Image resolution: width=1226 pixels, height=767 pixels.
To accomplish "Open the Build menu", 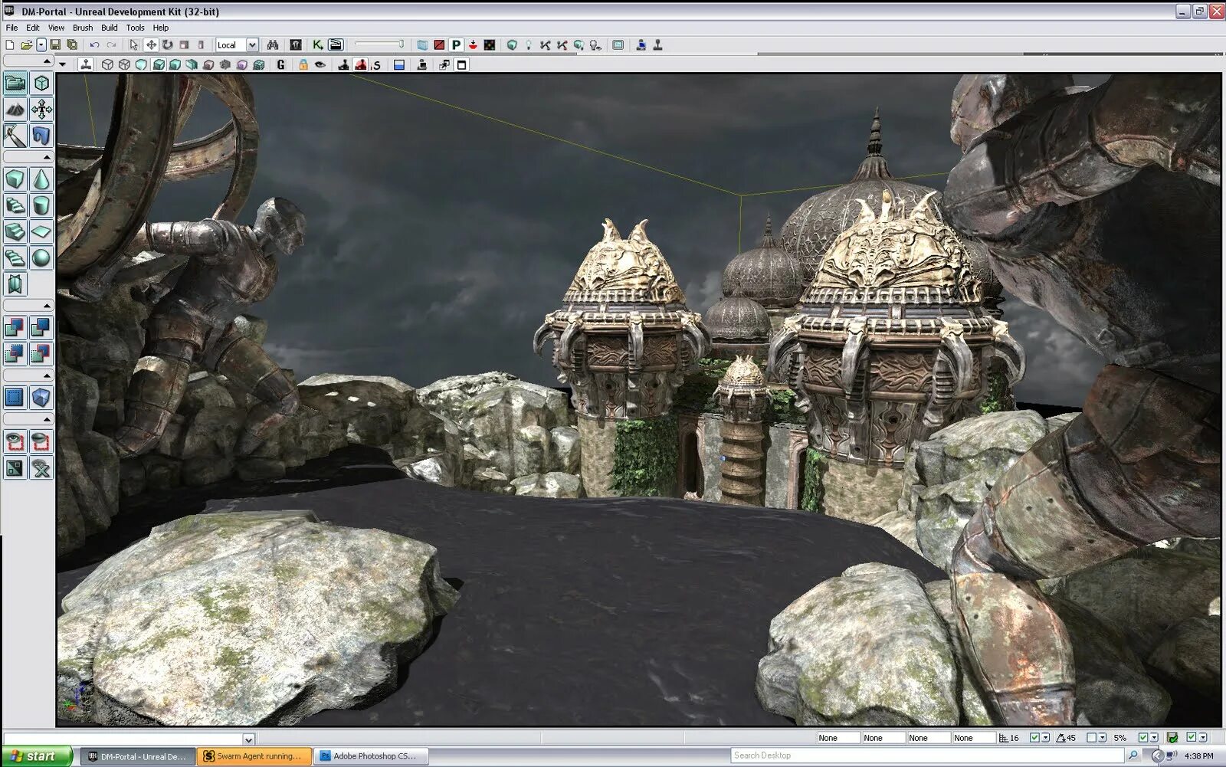I will tap(110, 28).
